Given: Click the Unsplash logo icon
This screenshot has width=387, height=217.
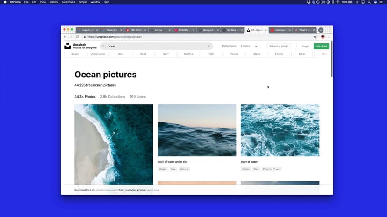Looking at the screenshot, I should coord(68,46).
